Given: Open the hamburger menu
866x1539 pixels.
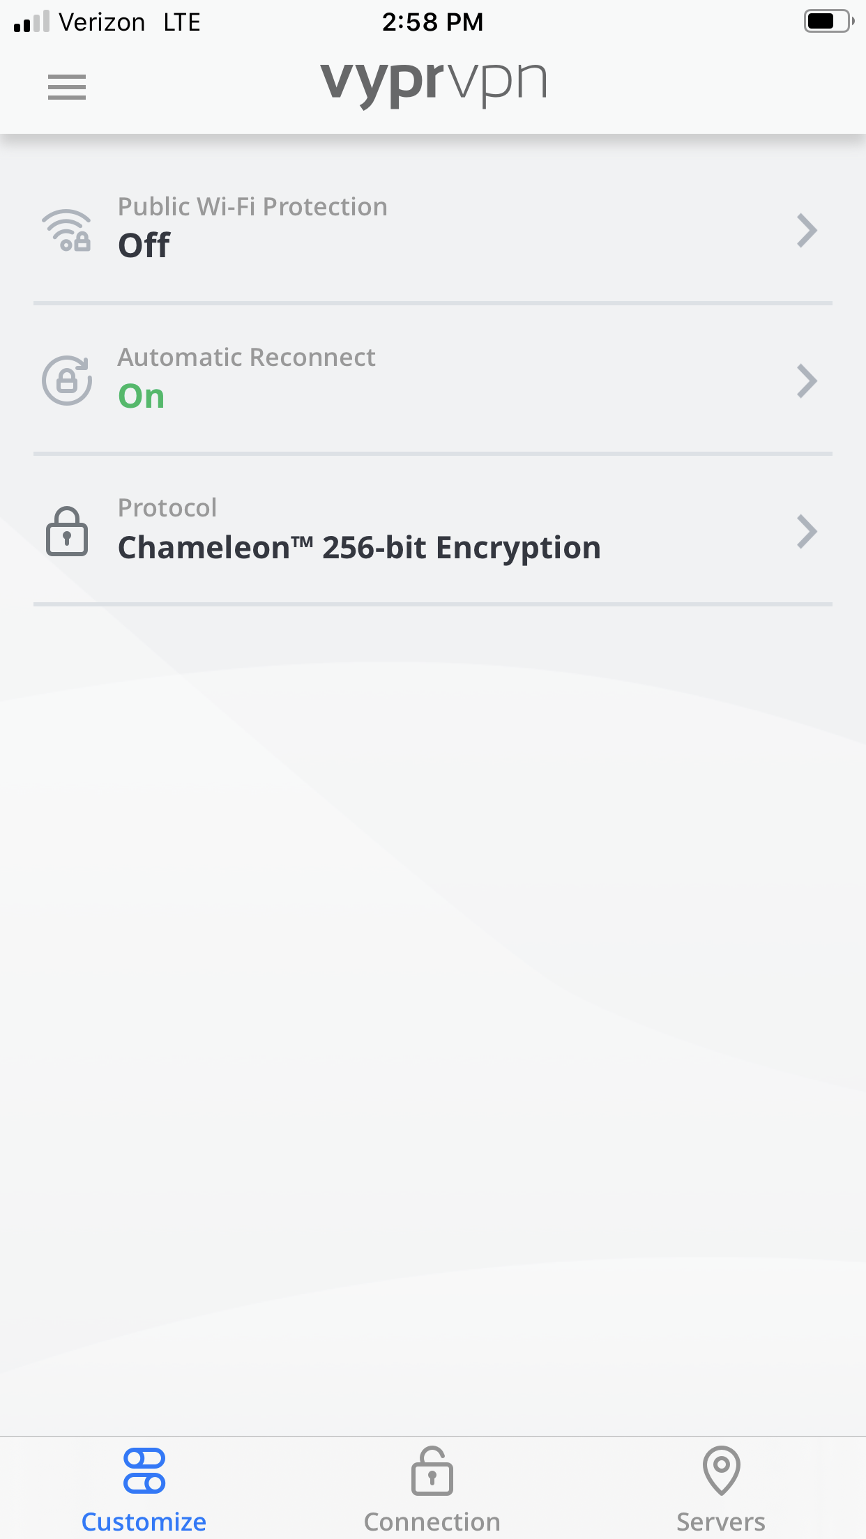Looking at the screenshot, I should tap(67, 87).
